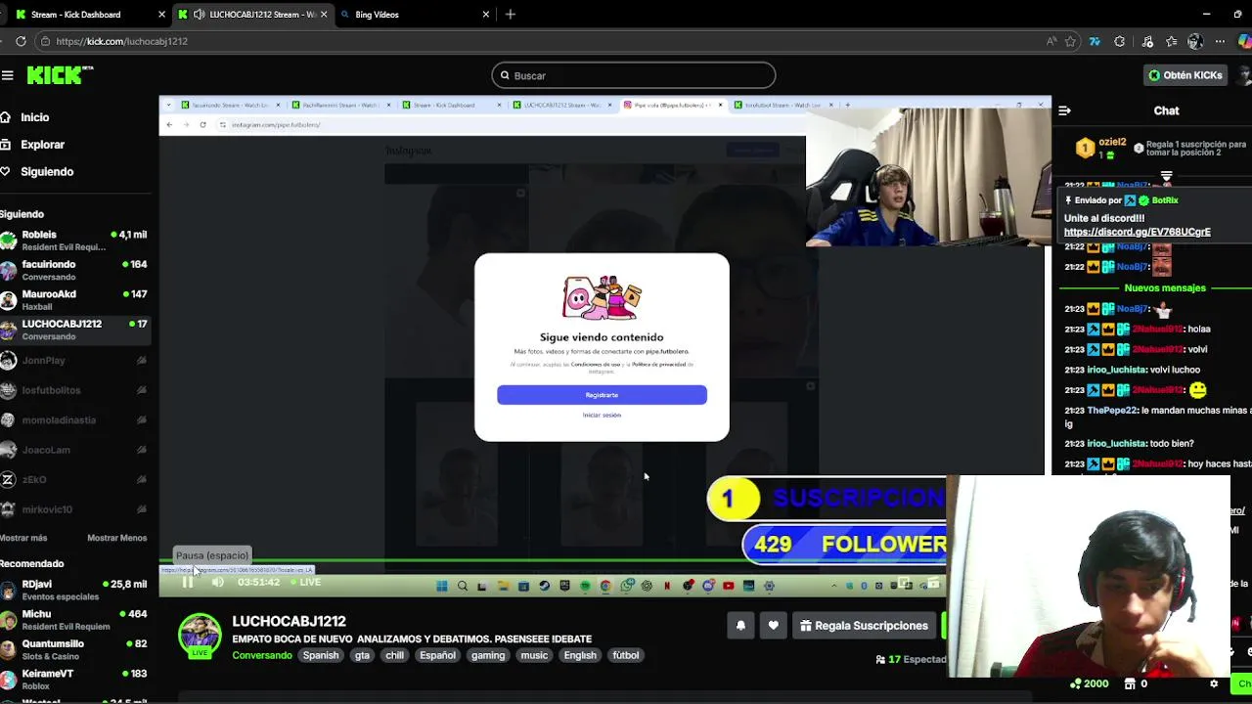Open recommended RDjavi channel
1252x704 pixels.
[75, 591]
